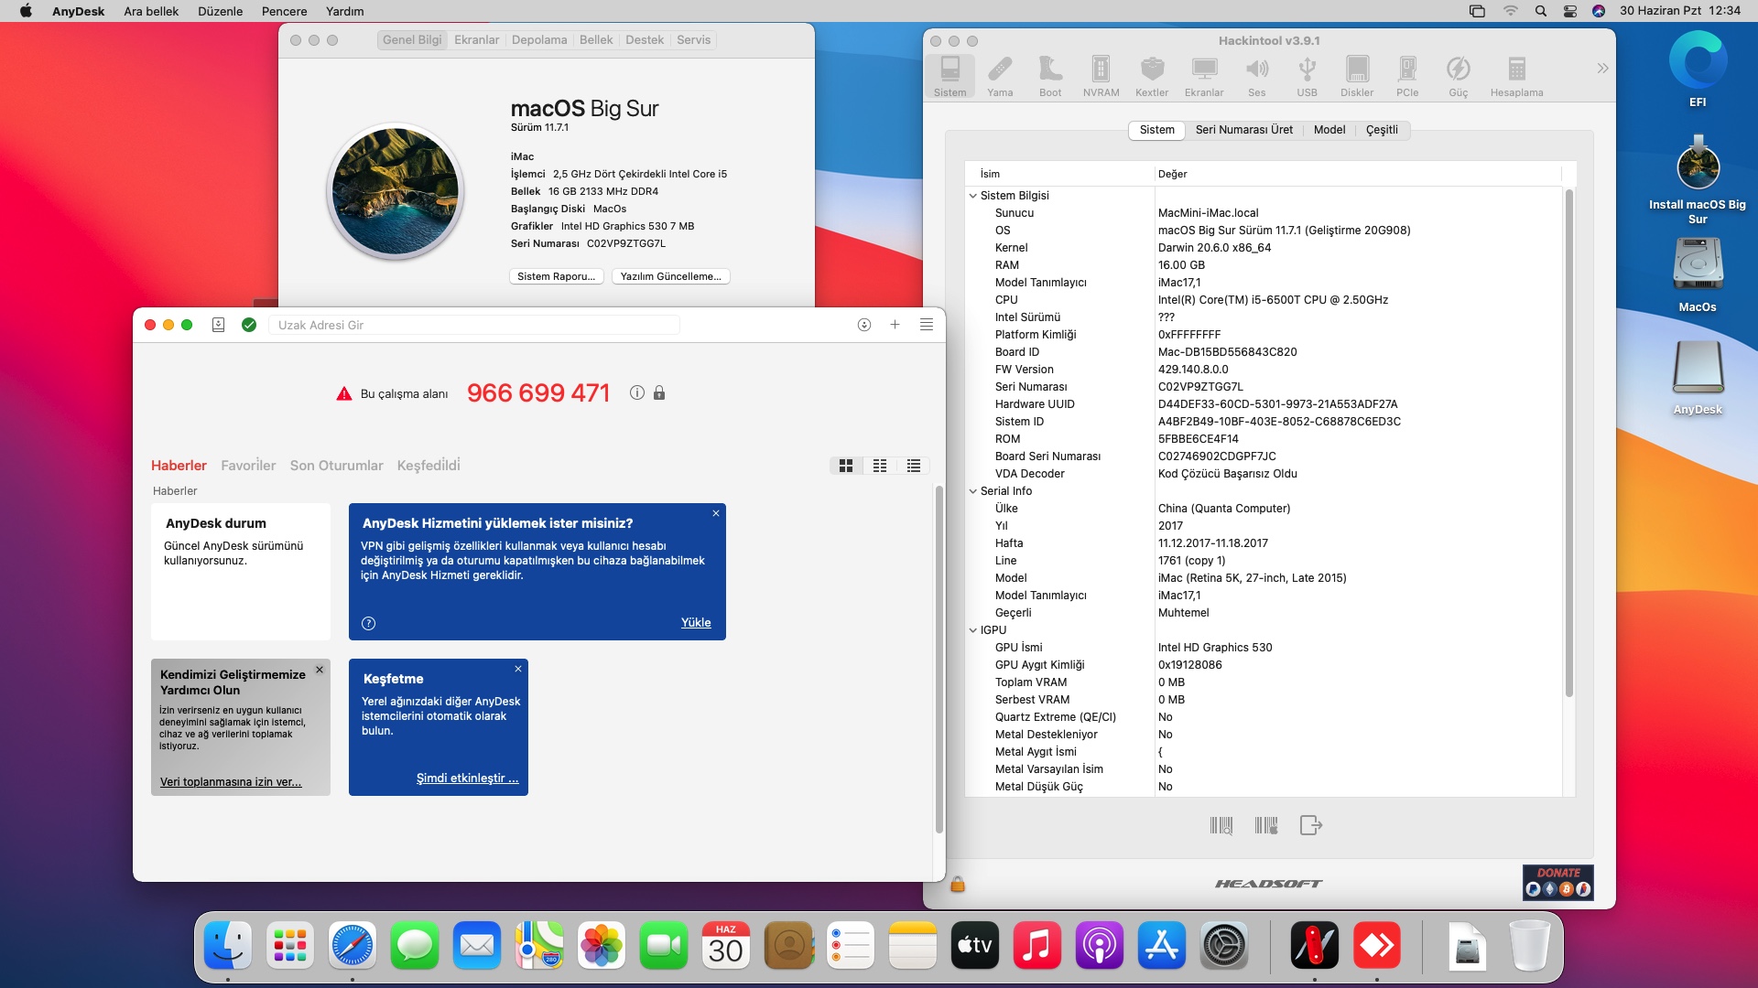This screenshot has width=1758, height=988.
Task: Collapse the Serial Info tree group
Action: [973, 491]
